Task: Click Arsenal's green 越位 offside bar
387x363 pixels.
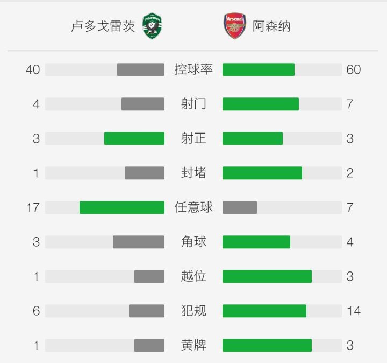Action: pyautogui.click(x=267, y=276)
